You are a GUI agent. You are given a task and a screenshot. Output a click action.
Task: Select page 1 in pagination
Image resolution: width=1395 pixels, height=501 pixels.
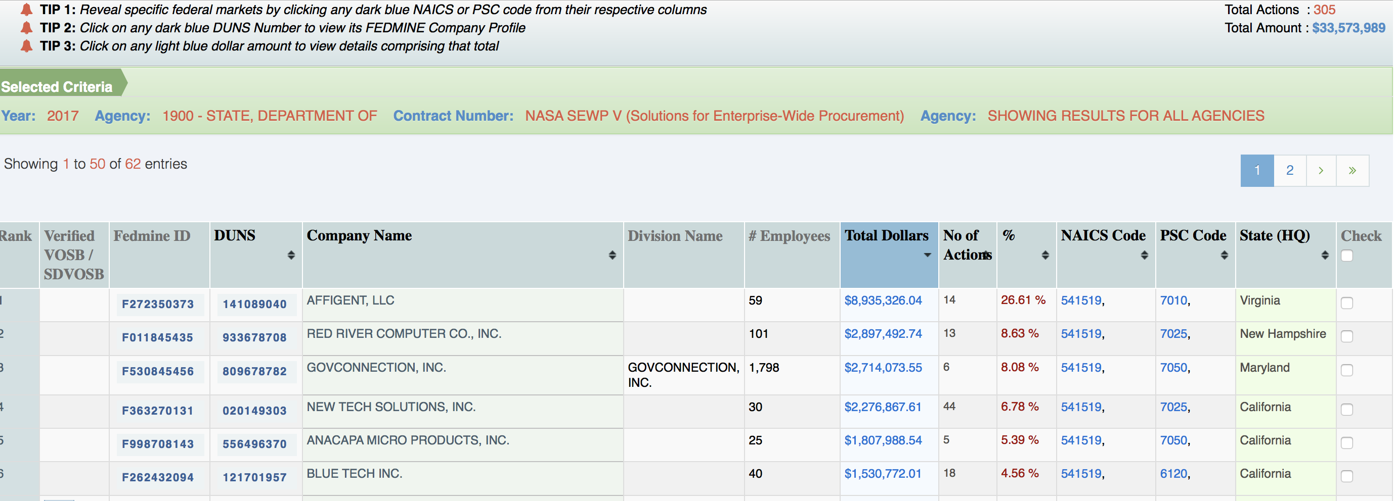(x=1257, y=171)
